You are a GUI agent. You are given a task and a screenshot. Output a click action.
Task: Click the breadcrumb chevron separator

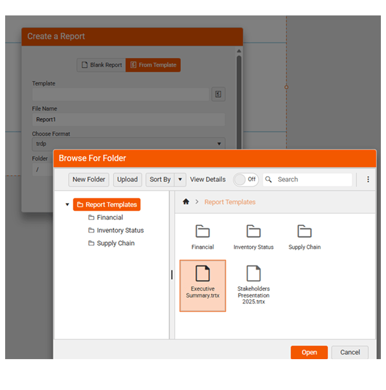pyautogui.click(x=197, y=202)
